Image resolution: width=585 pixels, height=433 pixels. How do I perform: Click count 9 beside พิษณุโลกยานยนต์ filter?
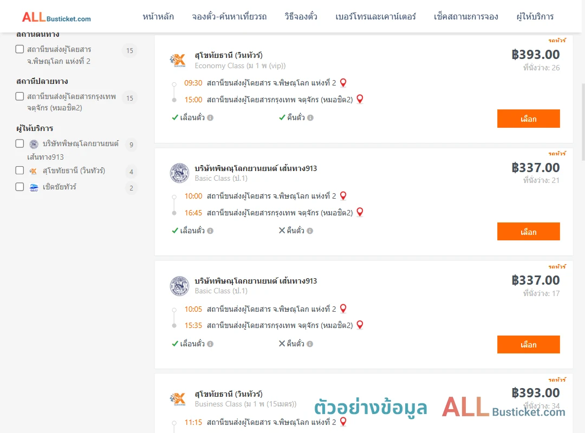tap(131, 145)
